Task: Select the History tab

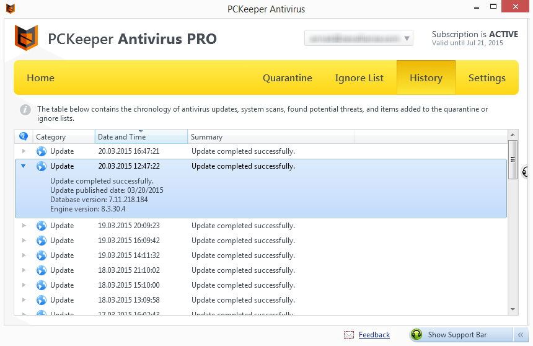Action: tap(426, 78)
